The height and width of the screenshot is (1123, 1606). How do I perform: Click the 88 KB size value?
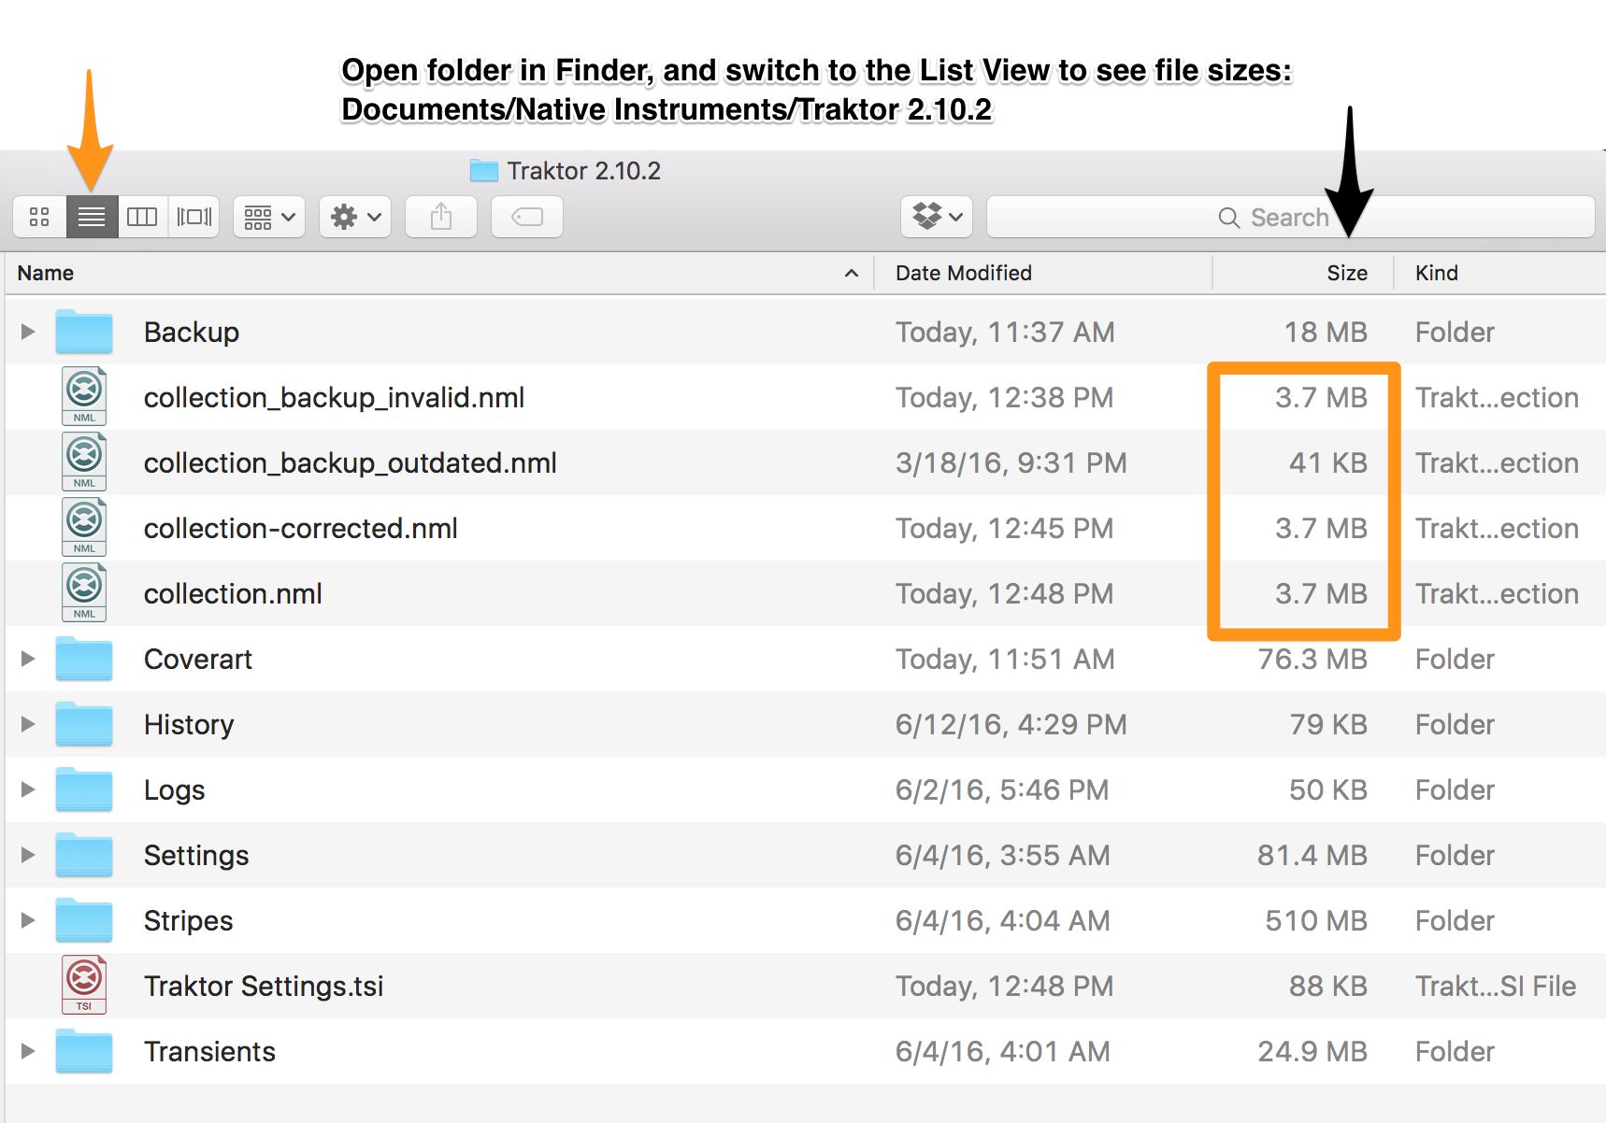[x=1328, y=987]
